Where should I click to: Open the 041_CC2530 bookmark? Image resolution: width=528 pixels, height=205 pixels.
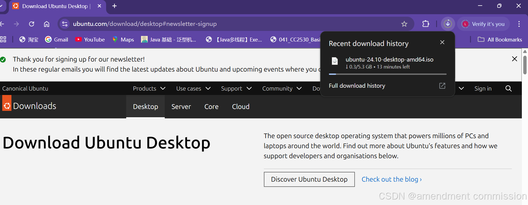[295, 40]
